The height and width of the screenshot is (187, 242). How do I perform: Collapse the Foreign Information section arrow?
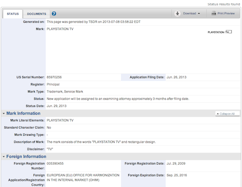coord(4,156)
